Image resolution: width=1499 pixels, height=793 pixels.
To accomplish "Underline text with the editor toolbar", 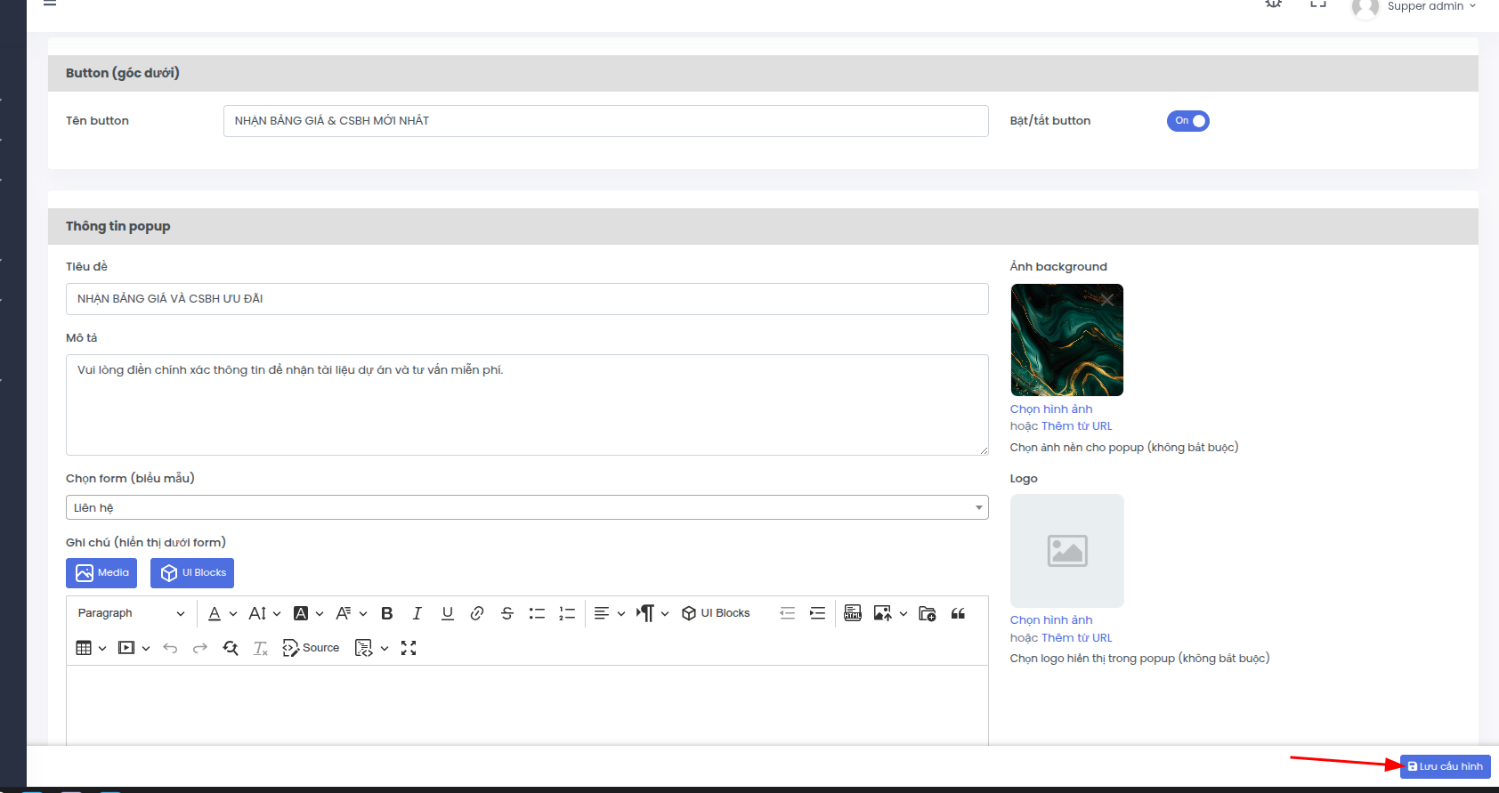I will tap(447, 613).
